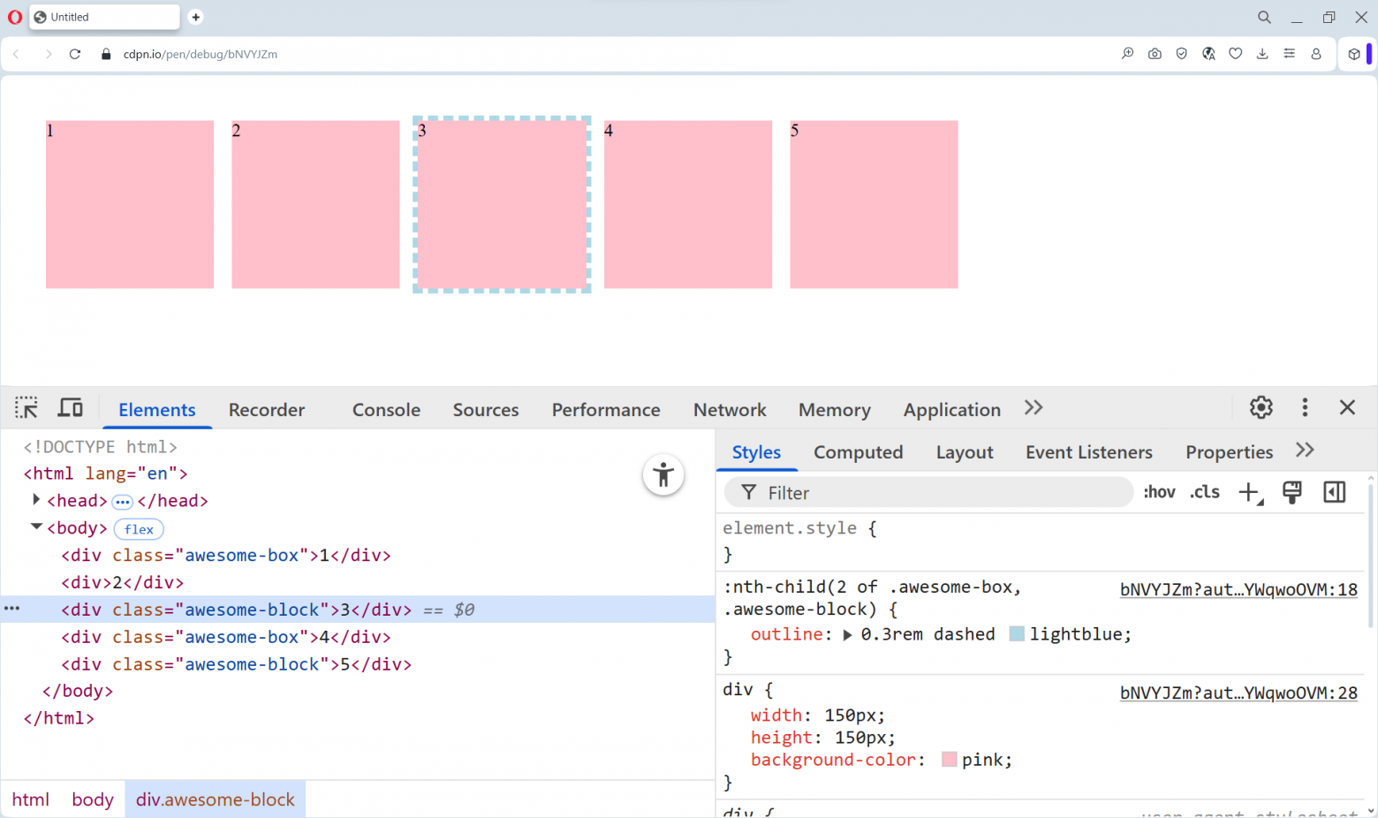Switch to the Computed tab
1378x818 pixels.
pos(858,451)
